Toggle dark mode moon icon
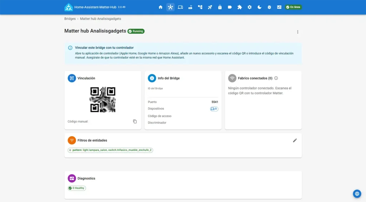The width and height of the screenshot is (366, 202). click(x=259, y=7)
